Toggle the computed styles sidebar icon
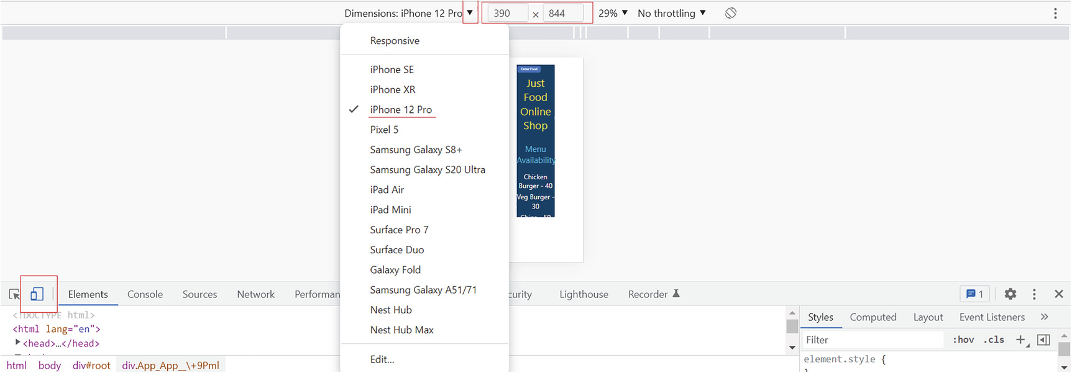This screenshot has height=373, width=1072. (1043, 339)
